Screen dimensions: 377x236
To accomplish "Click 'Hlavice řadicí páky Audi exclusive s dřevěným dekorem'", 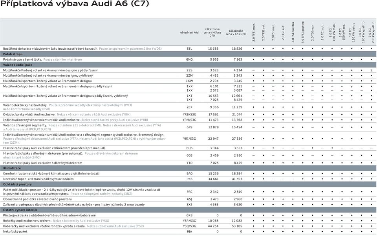I will tap(42, 163).
